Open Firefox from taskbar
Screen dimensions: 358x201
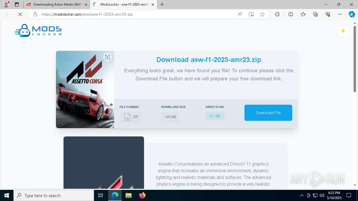coord(142,195)
